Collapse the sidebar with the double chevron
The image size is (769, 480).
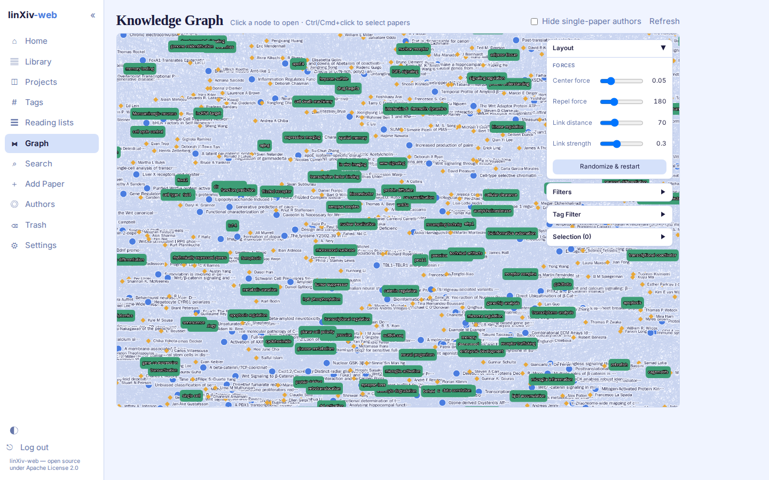tap(93, 15)
